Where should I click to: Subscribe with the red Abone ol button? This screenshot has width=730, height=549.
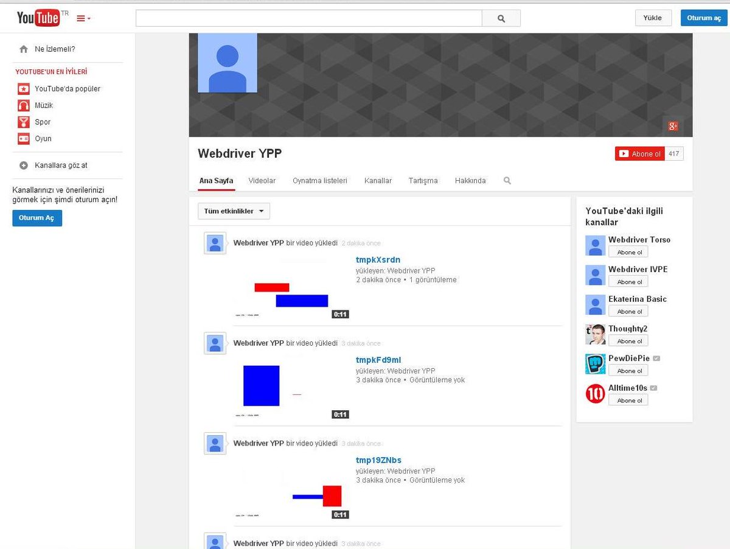639,154
